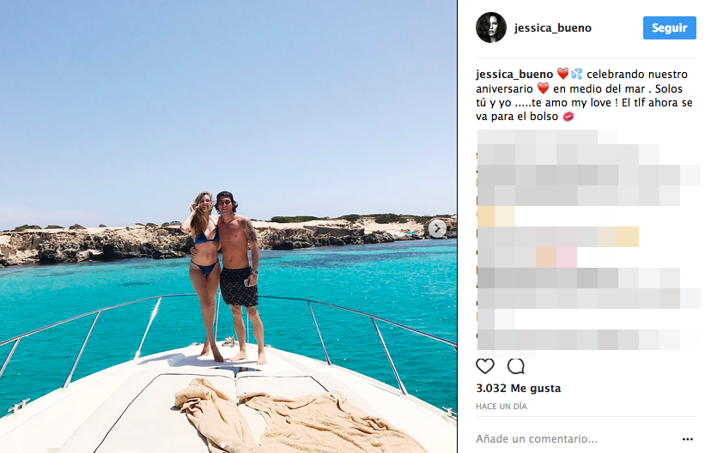The width and height of the screenshot is (705, 453).
Task: Click the kiss lips emoji ending the caption
Action: click(x=568, y=117)
